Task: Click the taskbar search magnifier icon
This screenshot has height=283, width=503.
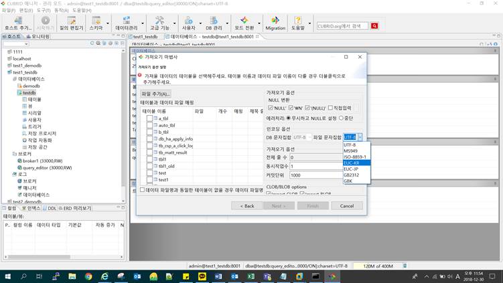Action: (23, 276)
